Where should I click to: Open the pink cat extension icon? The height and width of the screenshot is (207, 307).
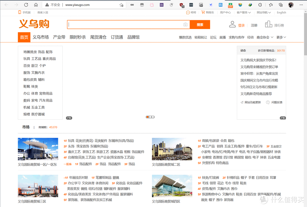tap(152, 5)
